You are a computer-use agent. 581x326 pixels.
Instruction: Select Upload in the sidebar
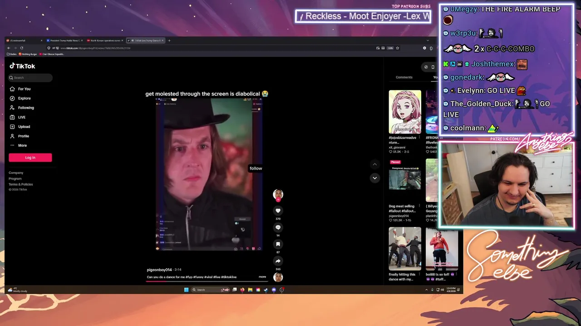pyautogui.click(x=20, y=127)
